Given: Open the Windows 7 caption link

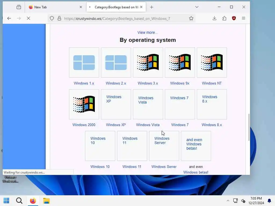Looking at the screenshot, I should (180, 125).
